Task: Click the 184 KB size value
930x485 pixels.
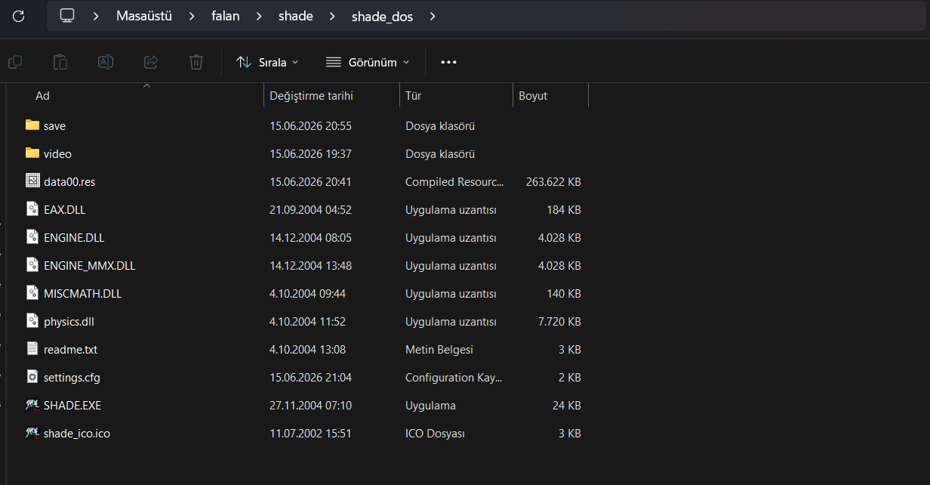Action: click(x=564, y=210)
